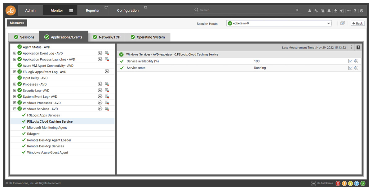Click FSLogix Apps Event Log wrench icon
Image resolution: width=372 pixels, height=190 pixels.
click(x=107, y=72)
